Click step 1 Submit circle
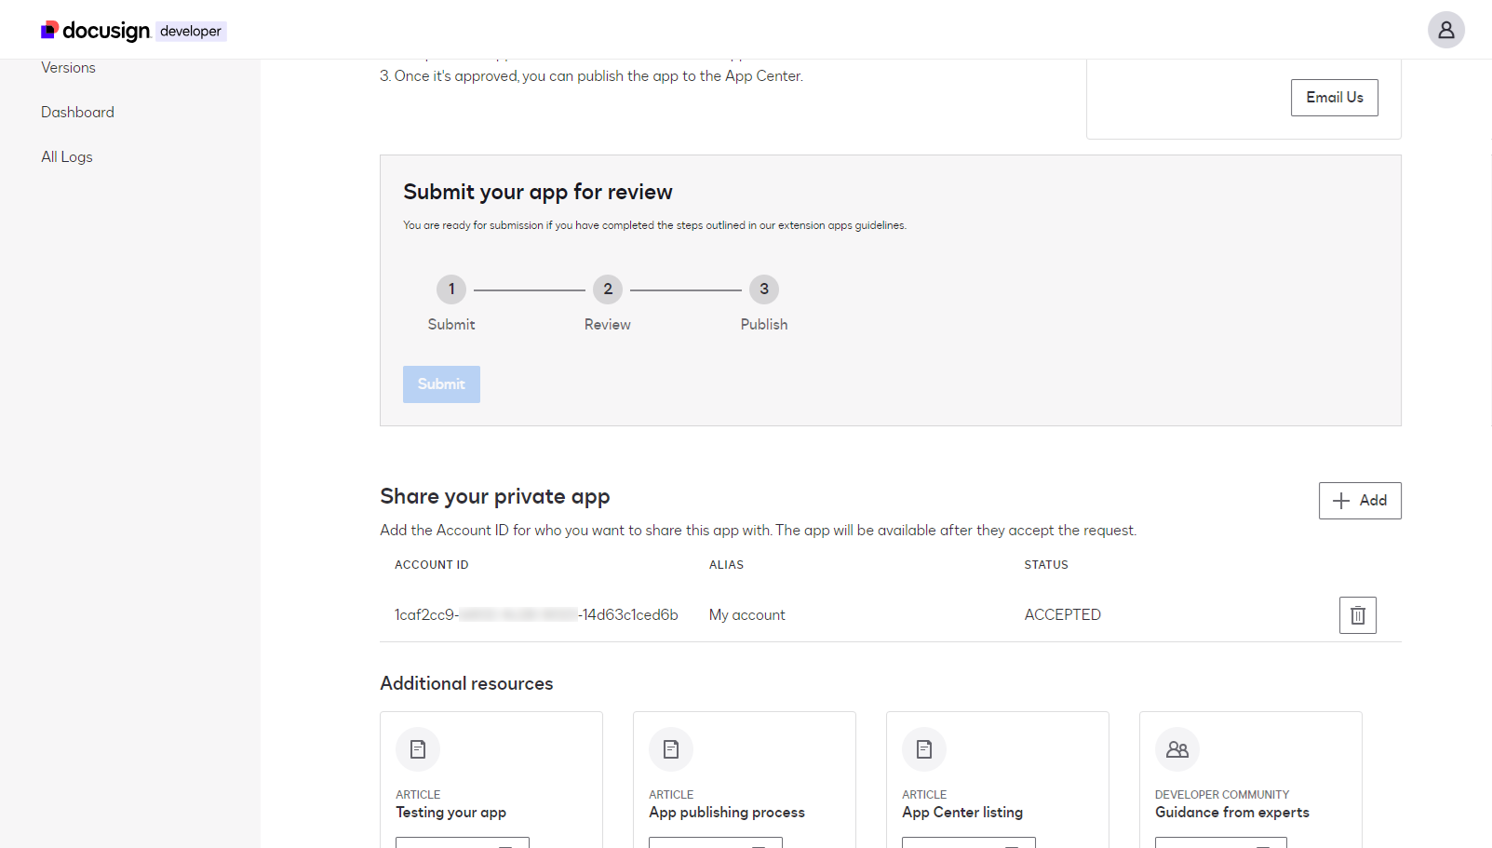The width and height of the screenshot is (1492, 848). pos(451,289)
